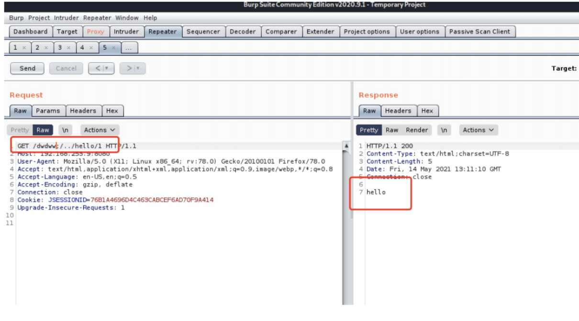579x321 pixels.
Task: Switch the Response viewer to Render
Action: coord(417,130)
